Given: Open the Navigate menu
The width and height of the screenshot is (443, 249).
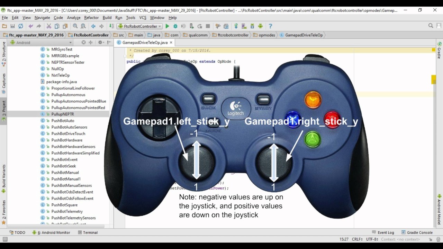Looking at the screenshot, I should [x=42, y=18].
